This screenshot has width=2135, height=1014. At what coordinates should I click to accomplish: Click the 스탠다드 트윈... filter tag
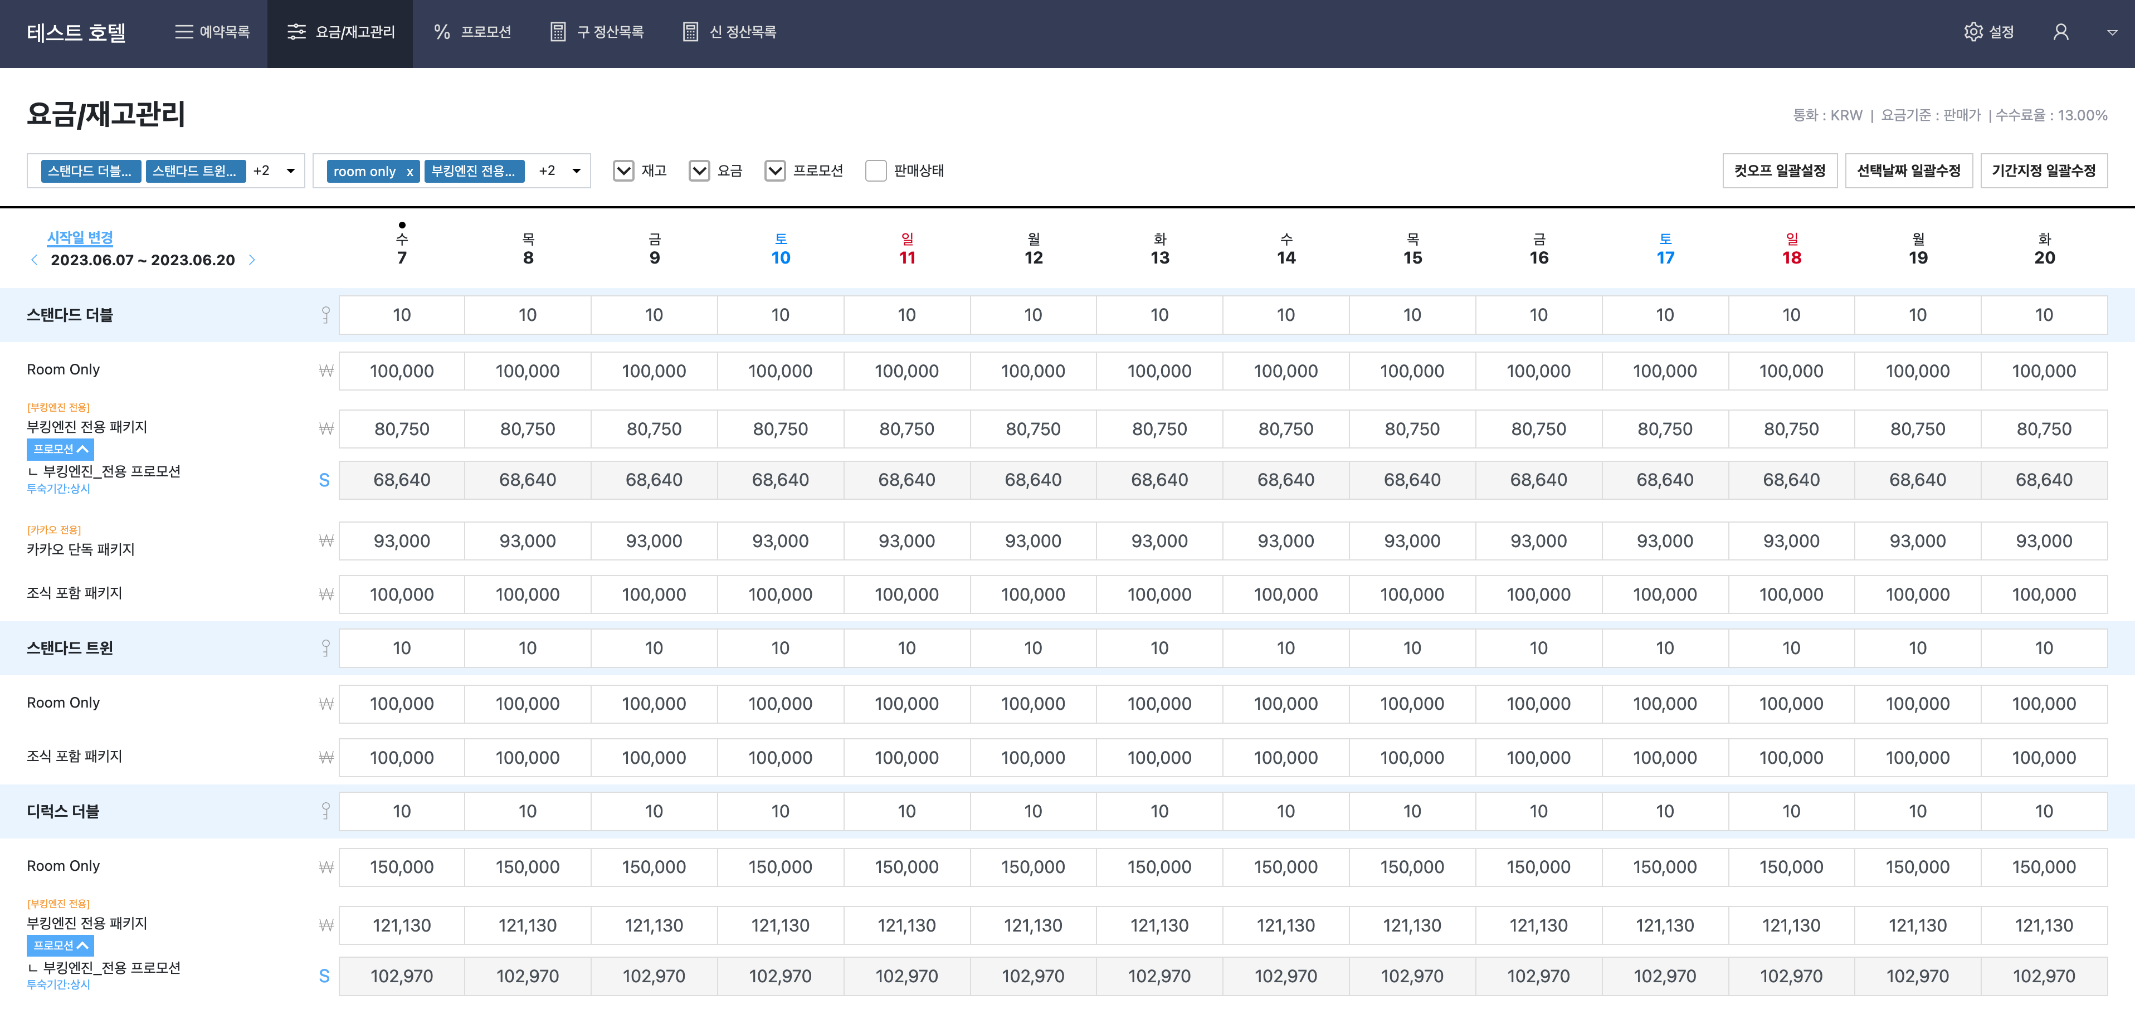pos(196,171)
